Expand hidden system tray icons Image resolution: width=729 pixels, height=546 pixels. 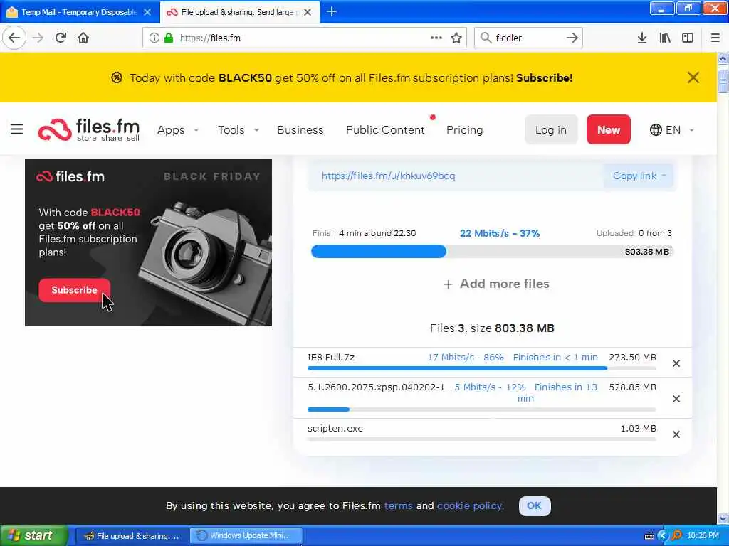tap(663, 536)
